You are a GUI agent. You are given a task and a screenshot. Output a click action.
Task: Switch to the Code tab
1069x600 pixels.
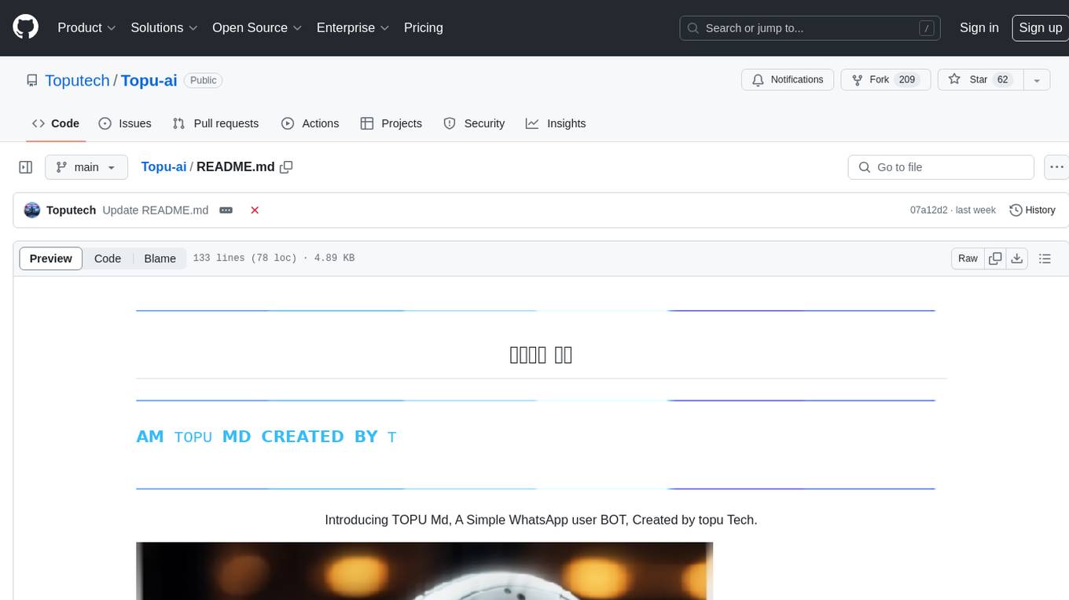[x=56, y=123]
